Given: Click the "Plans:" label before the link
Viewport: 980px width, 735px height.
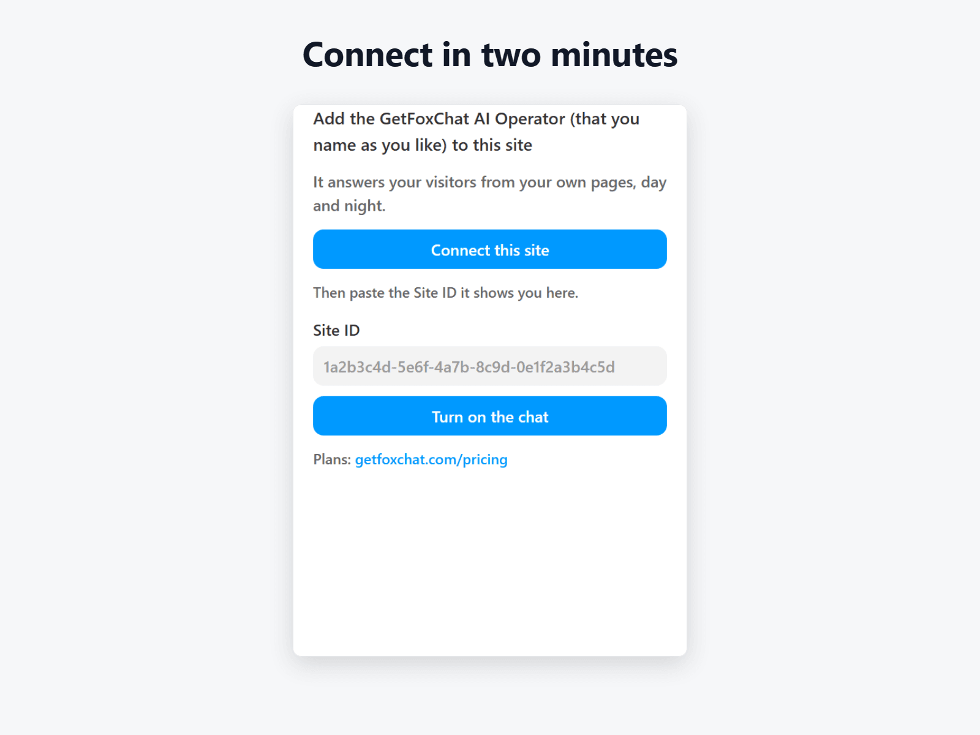Looking at the screenshot, I should coord(332,459).
